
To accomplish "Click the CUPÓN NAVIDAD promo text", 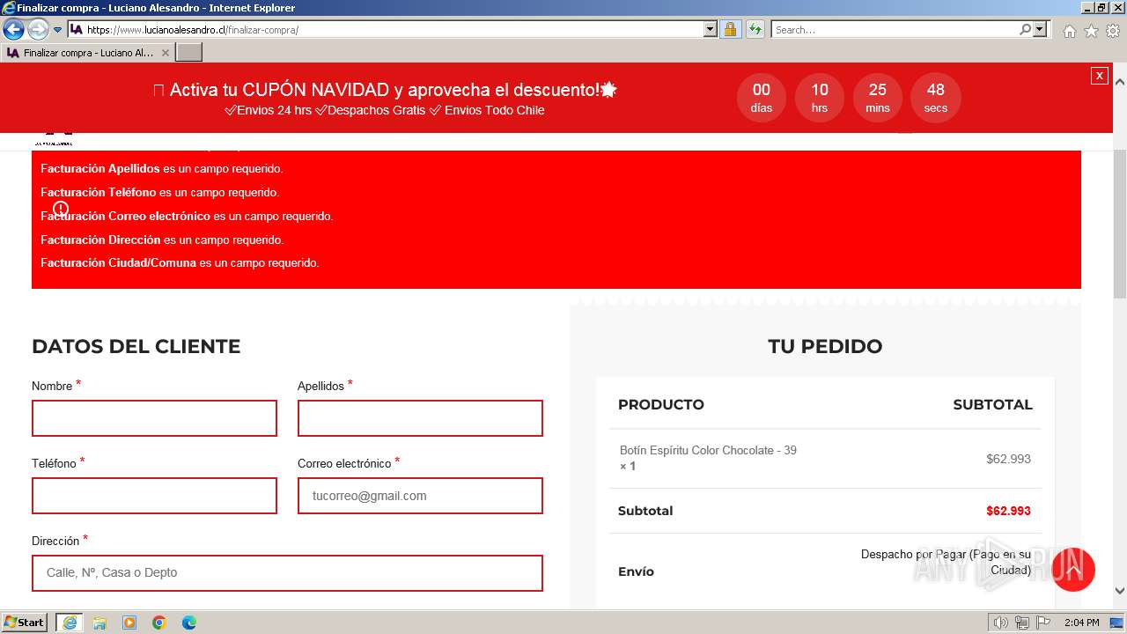I will 385,90.
